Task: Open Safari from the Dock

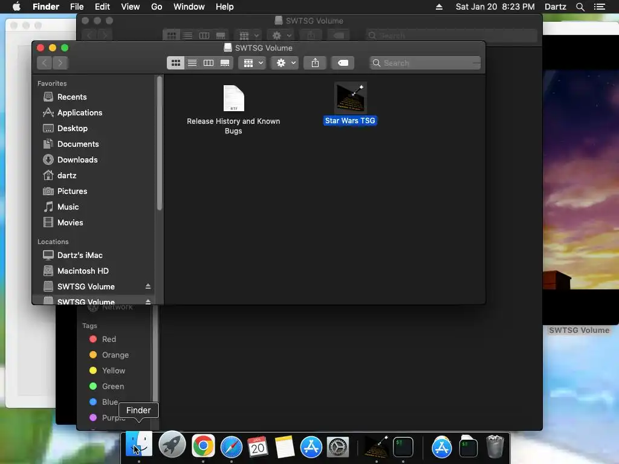Action: coord(232,447)
